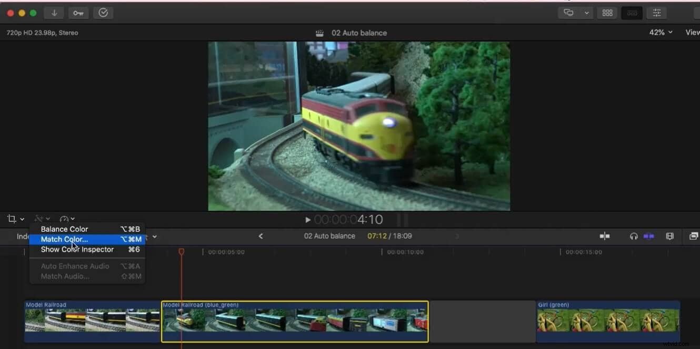Open the Inspector sliders icon
The width and height of the screenshot is (700, 349).
coord(656,12)
